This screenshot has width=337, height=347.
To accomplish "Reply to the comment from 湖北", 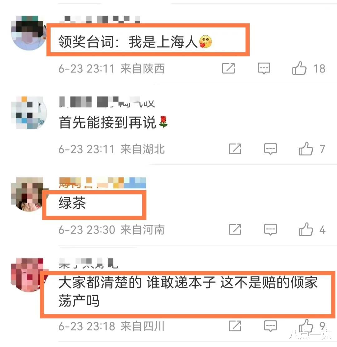I will coord(271,149).
